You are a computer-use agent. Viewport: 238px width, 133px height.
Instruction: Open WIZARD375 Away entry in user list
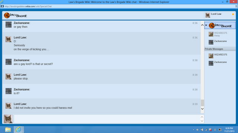tap(220, 34)
